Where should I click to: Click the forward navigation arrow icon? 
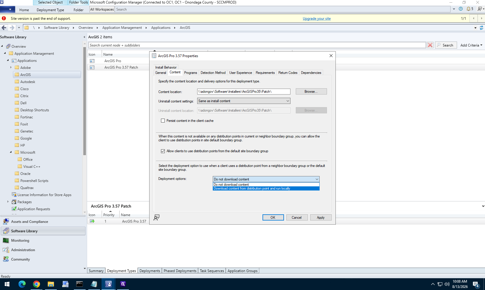(x=12, y=28)
